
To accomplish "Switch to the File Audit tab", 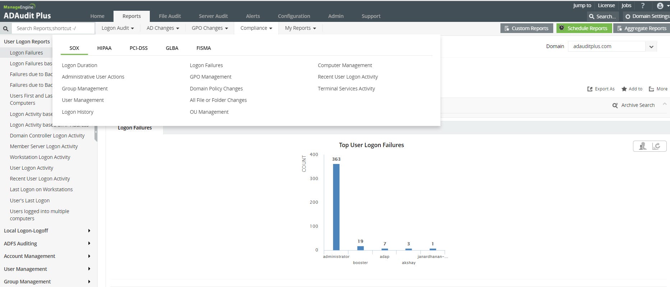I will 170,16.
